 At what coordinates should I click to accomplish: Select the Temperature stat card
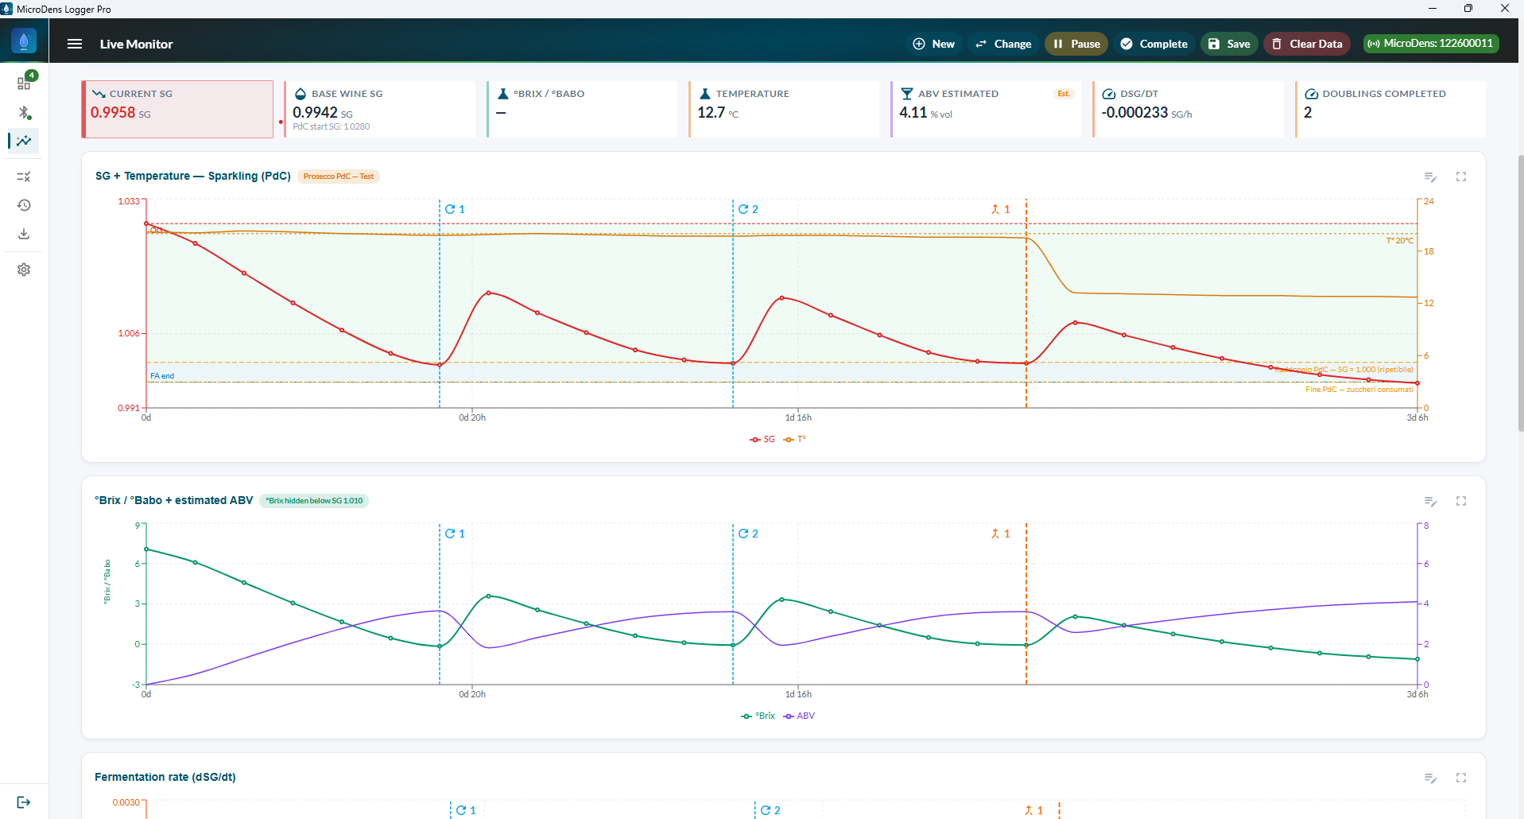(784, 109)
